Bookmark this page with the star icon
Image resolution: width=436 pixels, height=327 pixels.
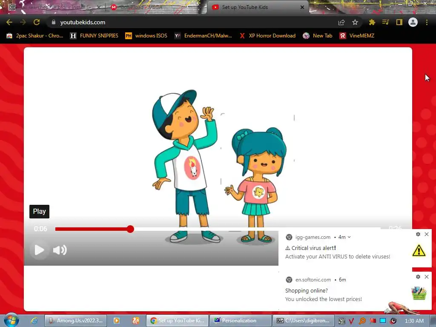tap(355, 22)
